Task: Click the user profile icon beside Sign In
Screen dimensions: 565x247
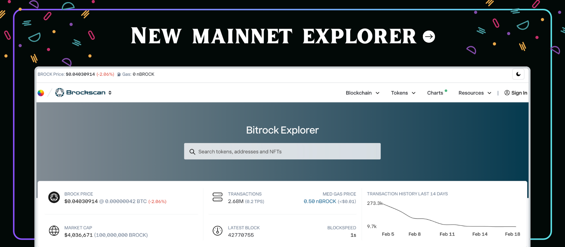Action: tap(507, 93)
